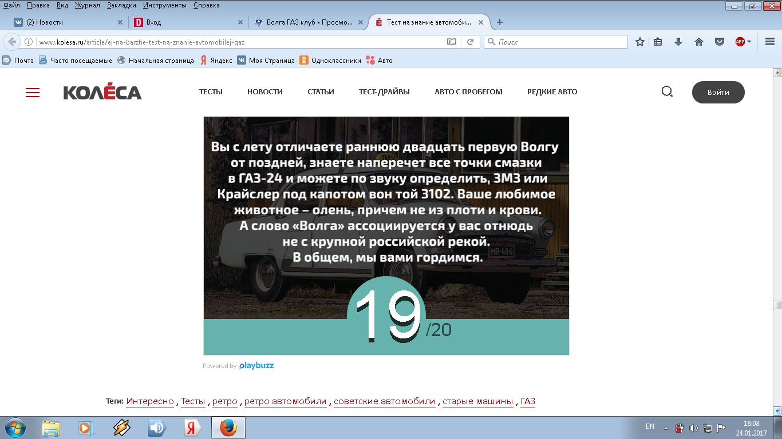
Task: Open the Yandex browser taskbar icon
Action: tap(192, 428)
